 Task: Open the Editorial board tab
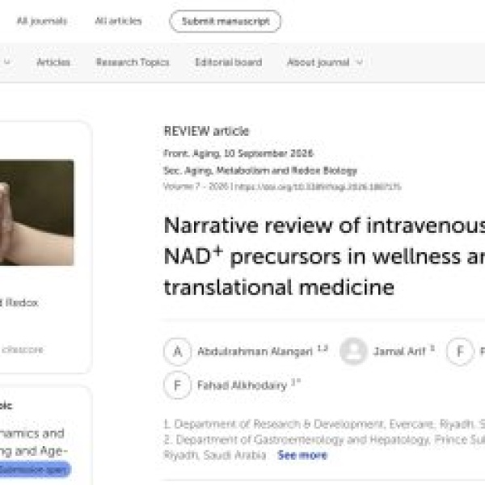(229, 62)
